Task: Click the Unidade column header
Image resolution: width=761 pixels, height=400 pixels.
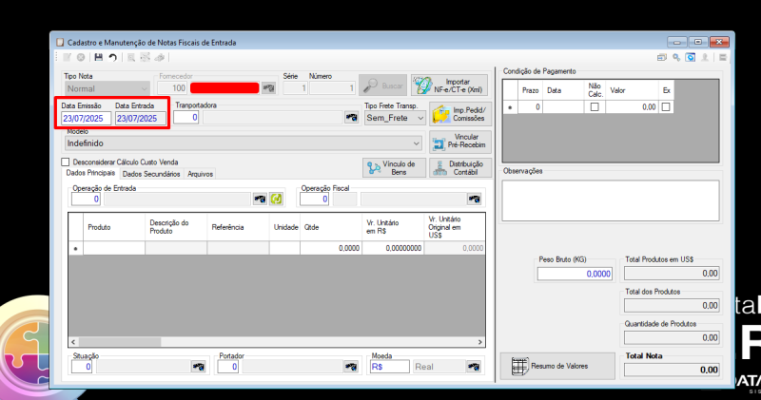Action: 284,227
